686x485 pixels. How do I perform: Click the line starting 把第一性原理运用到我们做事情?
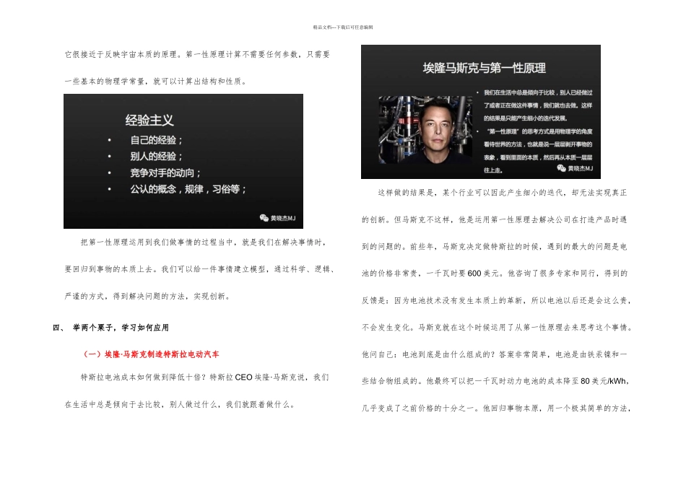[204, 242]
